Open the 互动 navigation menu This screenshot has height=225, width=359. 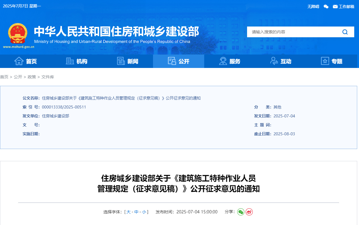(281, 61)
